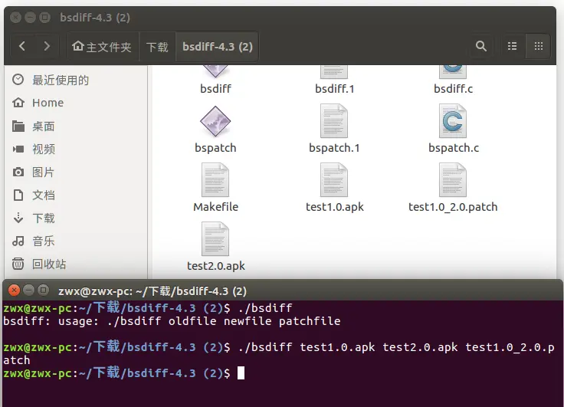Click 下载 in the path bar
The image size is (564, 407).
click(157, 47)
